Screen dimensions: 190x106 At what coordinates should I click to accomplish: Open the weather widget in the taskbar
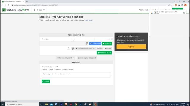point(157,105)
